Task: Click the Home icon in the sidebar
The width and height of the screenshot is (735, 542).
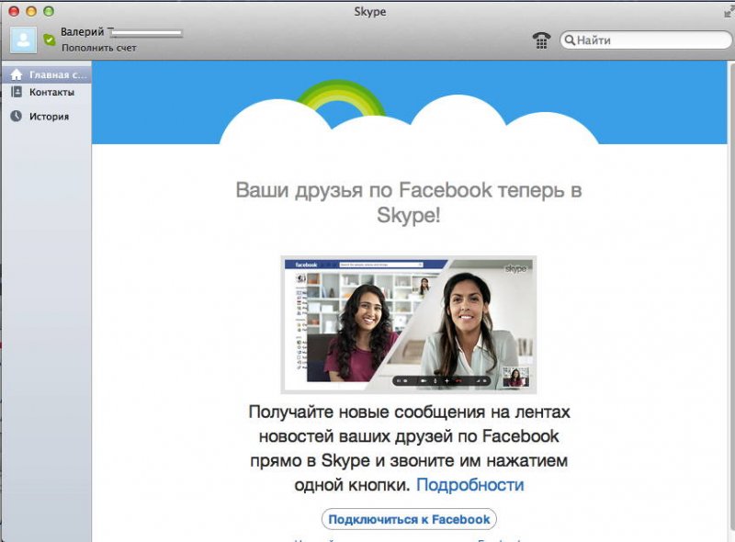Action: (17, 74)
